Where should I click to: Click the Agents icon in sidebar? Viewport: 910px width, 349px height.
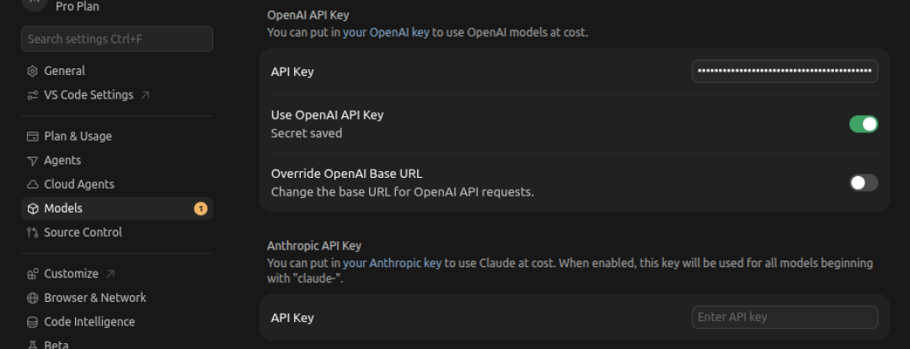point(33,160)
